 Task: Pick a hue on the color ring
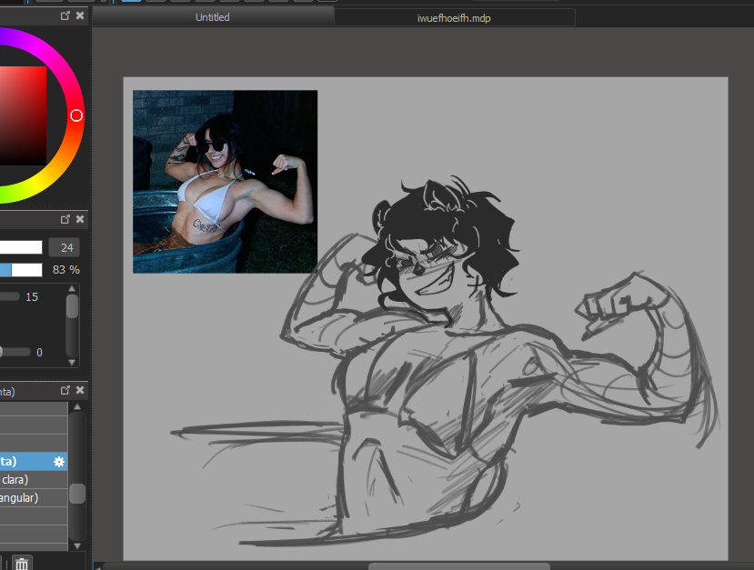pyautogui.click(x=76, y=115)
